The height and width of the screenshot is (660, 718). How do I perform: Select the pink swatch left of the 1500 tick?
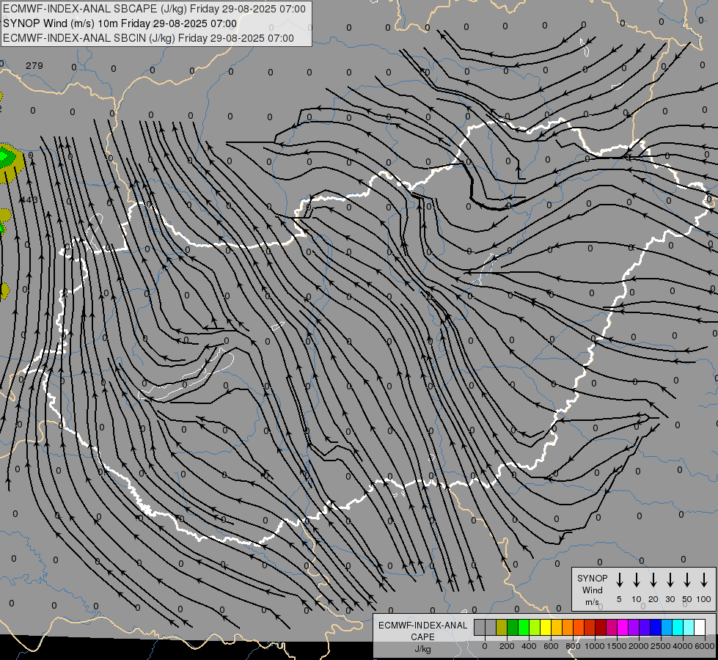[612, 627]
